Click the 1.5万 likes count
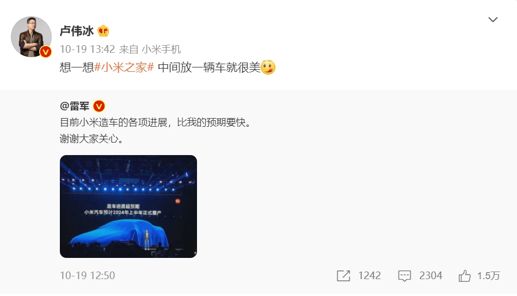The image size is (517, 296). (488, 275)
